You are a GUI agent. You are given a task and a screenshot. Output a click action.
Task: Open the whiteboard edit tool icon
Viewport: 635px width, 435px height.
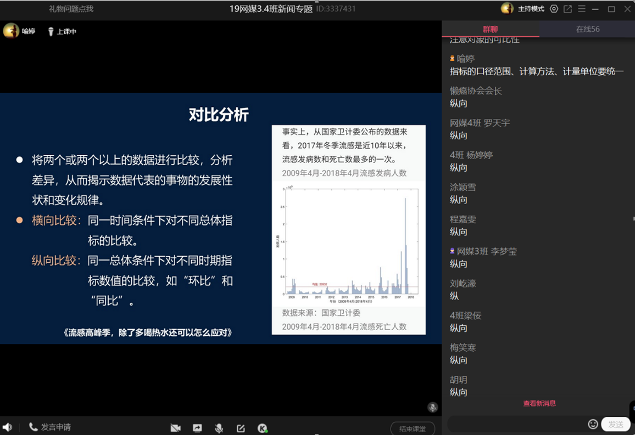tap(241, 428)
